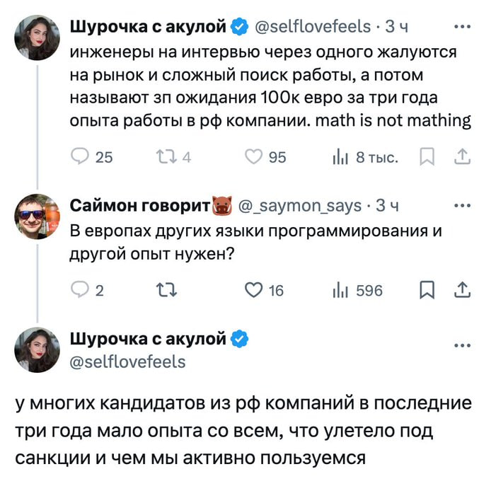
Task: Click Шурочка's avatar on the top tweet
Action: [x=37, y=37]
